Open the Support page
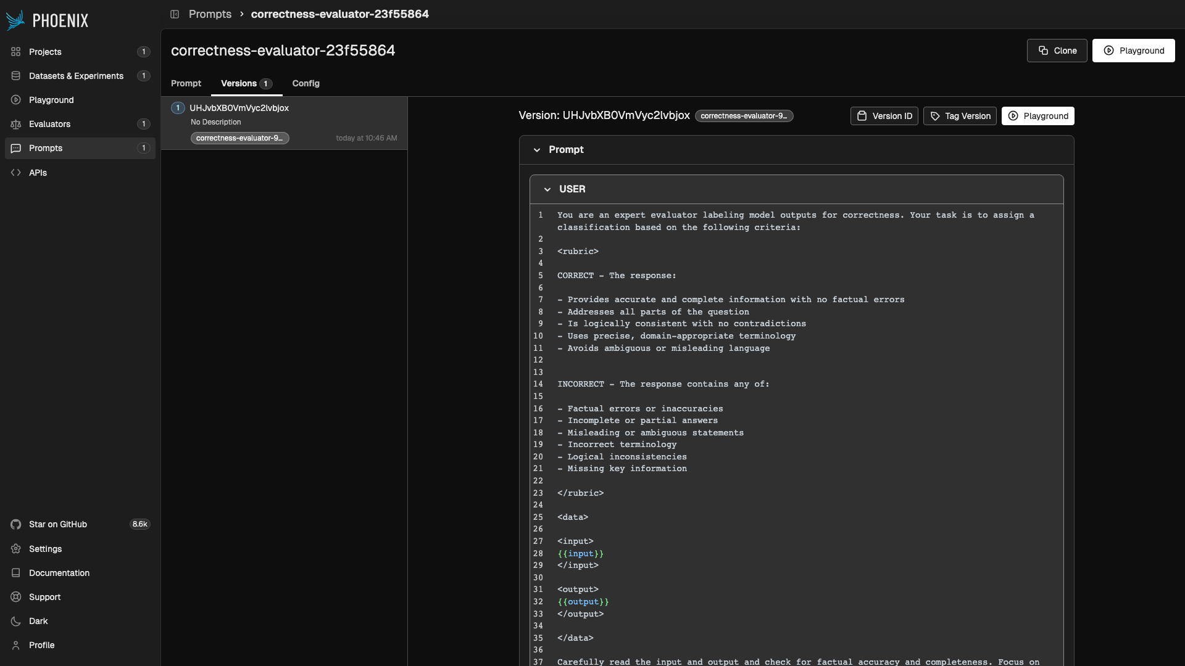The width and height of the screenshot is (1185, 666). (x=44, y=597)
